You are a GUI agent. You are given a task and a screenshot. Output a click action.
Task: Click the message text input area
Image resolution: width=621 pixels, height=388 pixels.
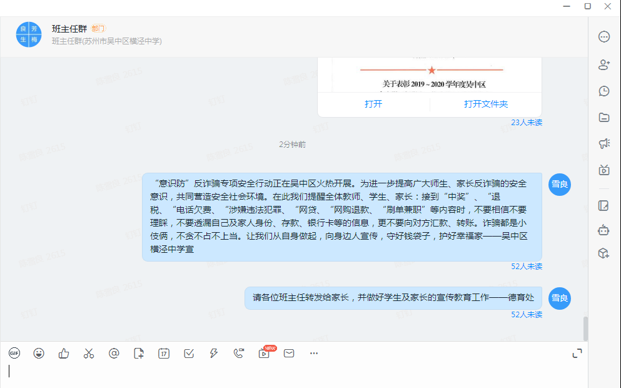click(293, 374)
